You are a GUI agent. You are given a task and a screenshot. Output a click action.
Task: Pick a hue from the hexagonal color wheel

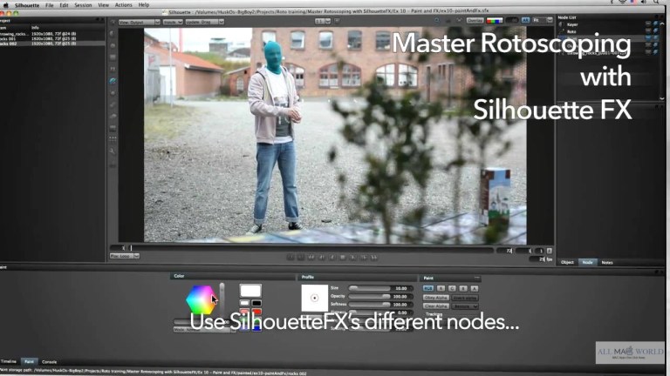(x=200, y=299)
